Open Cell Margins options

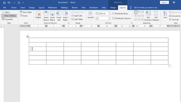(156, 16)
